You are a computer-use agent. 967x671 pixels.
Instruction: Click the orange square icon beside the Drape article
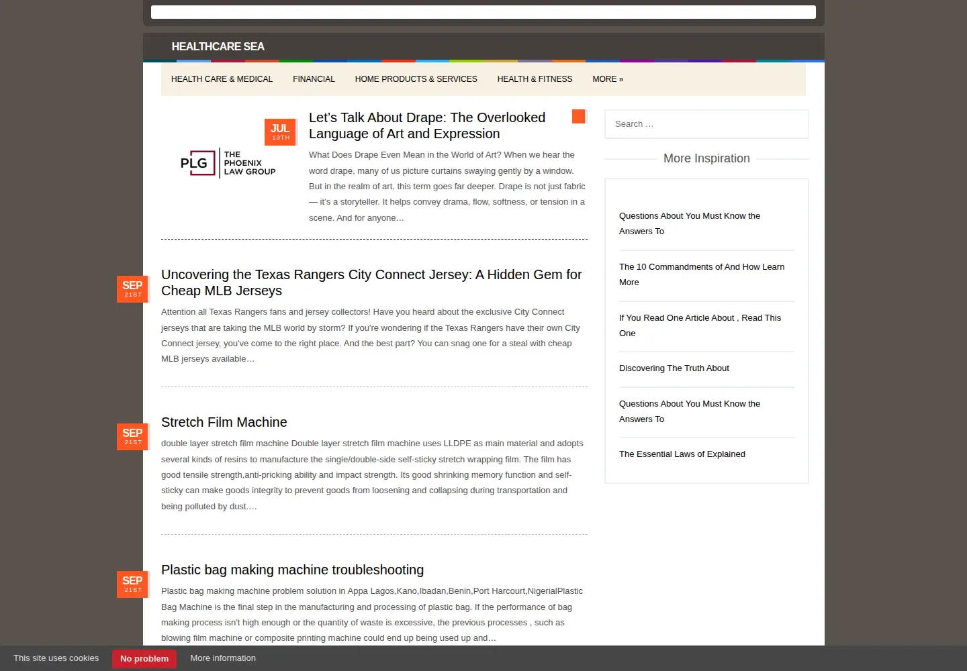pos(579,117)
